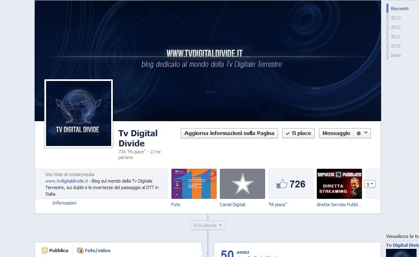Image resolution: width=419 pixels, height=257 pixels.
Task: Toggle the Ti piace like button
Action: [298, 133]
